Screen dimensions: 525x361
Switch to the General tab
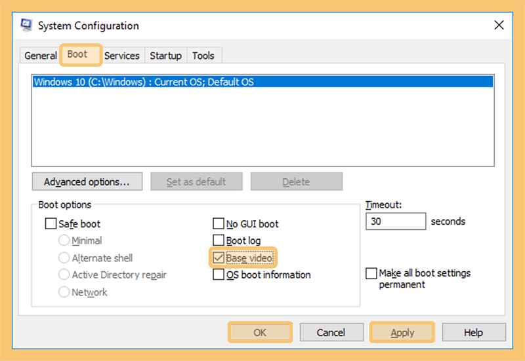[x=41, y=56]
